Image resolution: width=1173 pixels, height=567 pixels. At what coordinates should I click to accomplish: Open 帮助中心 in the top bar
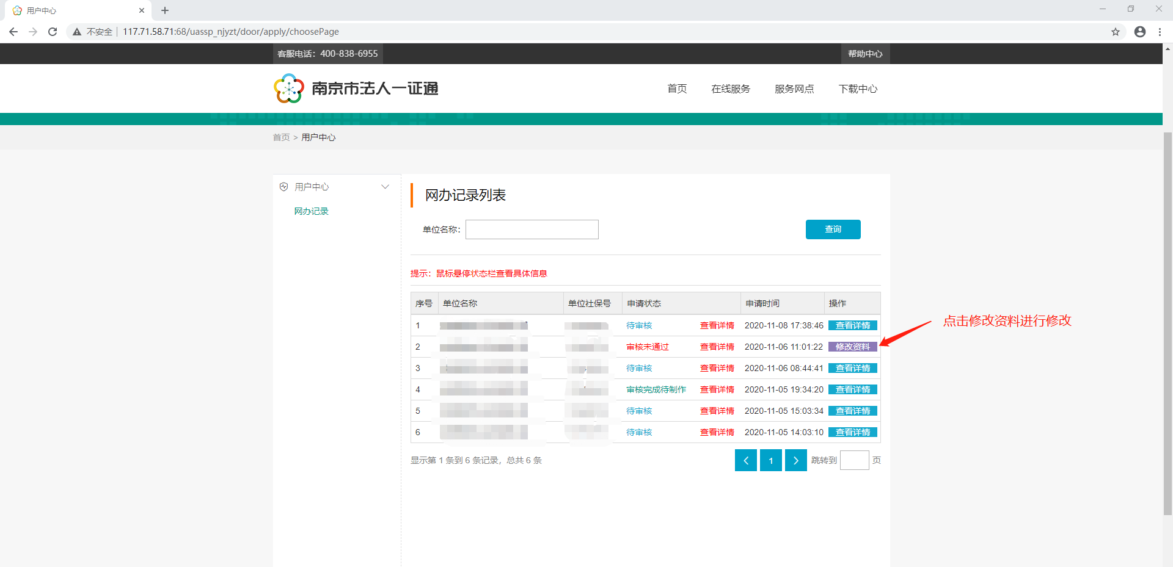point(864,54)
